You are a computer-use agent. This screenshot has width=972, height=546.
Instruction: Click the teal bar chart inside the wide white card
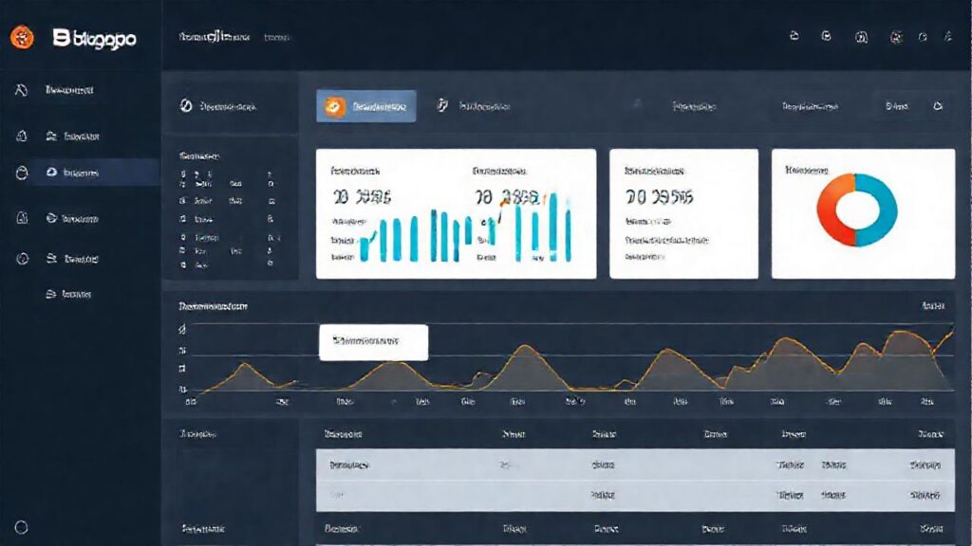coord(465,235)
